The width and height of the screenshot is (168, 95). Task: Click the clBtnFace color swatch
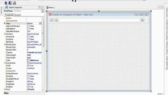28,60
